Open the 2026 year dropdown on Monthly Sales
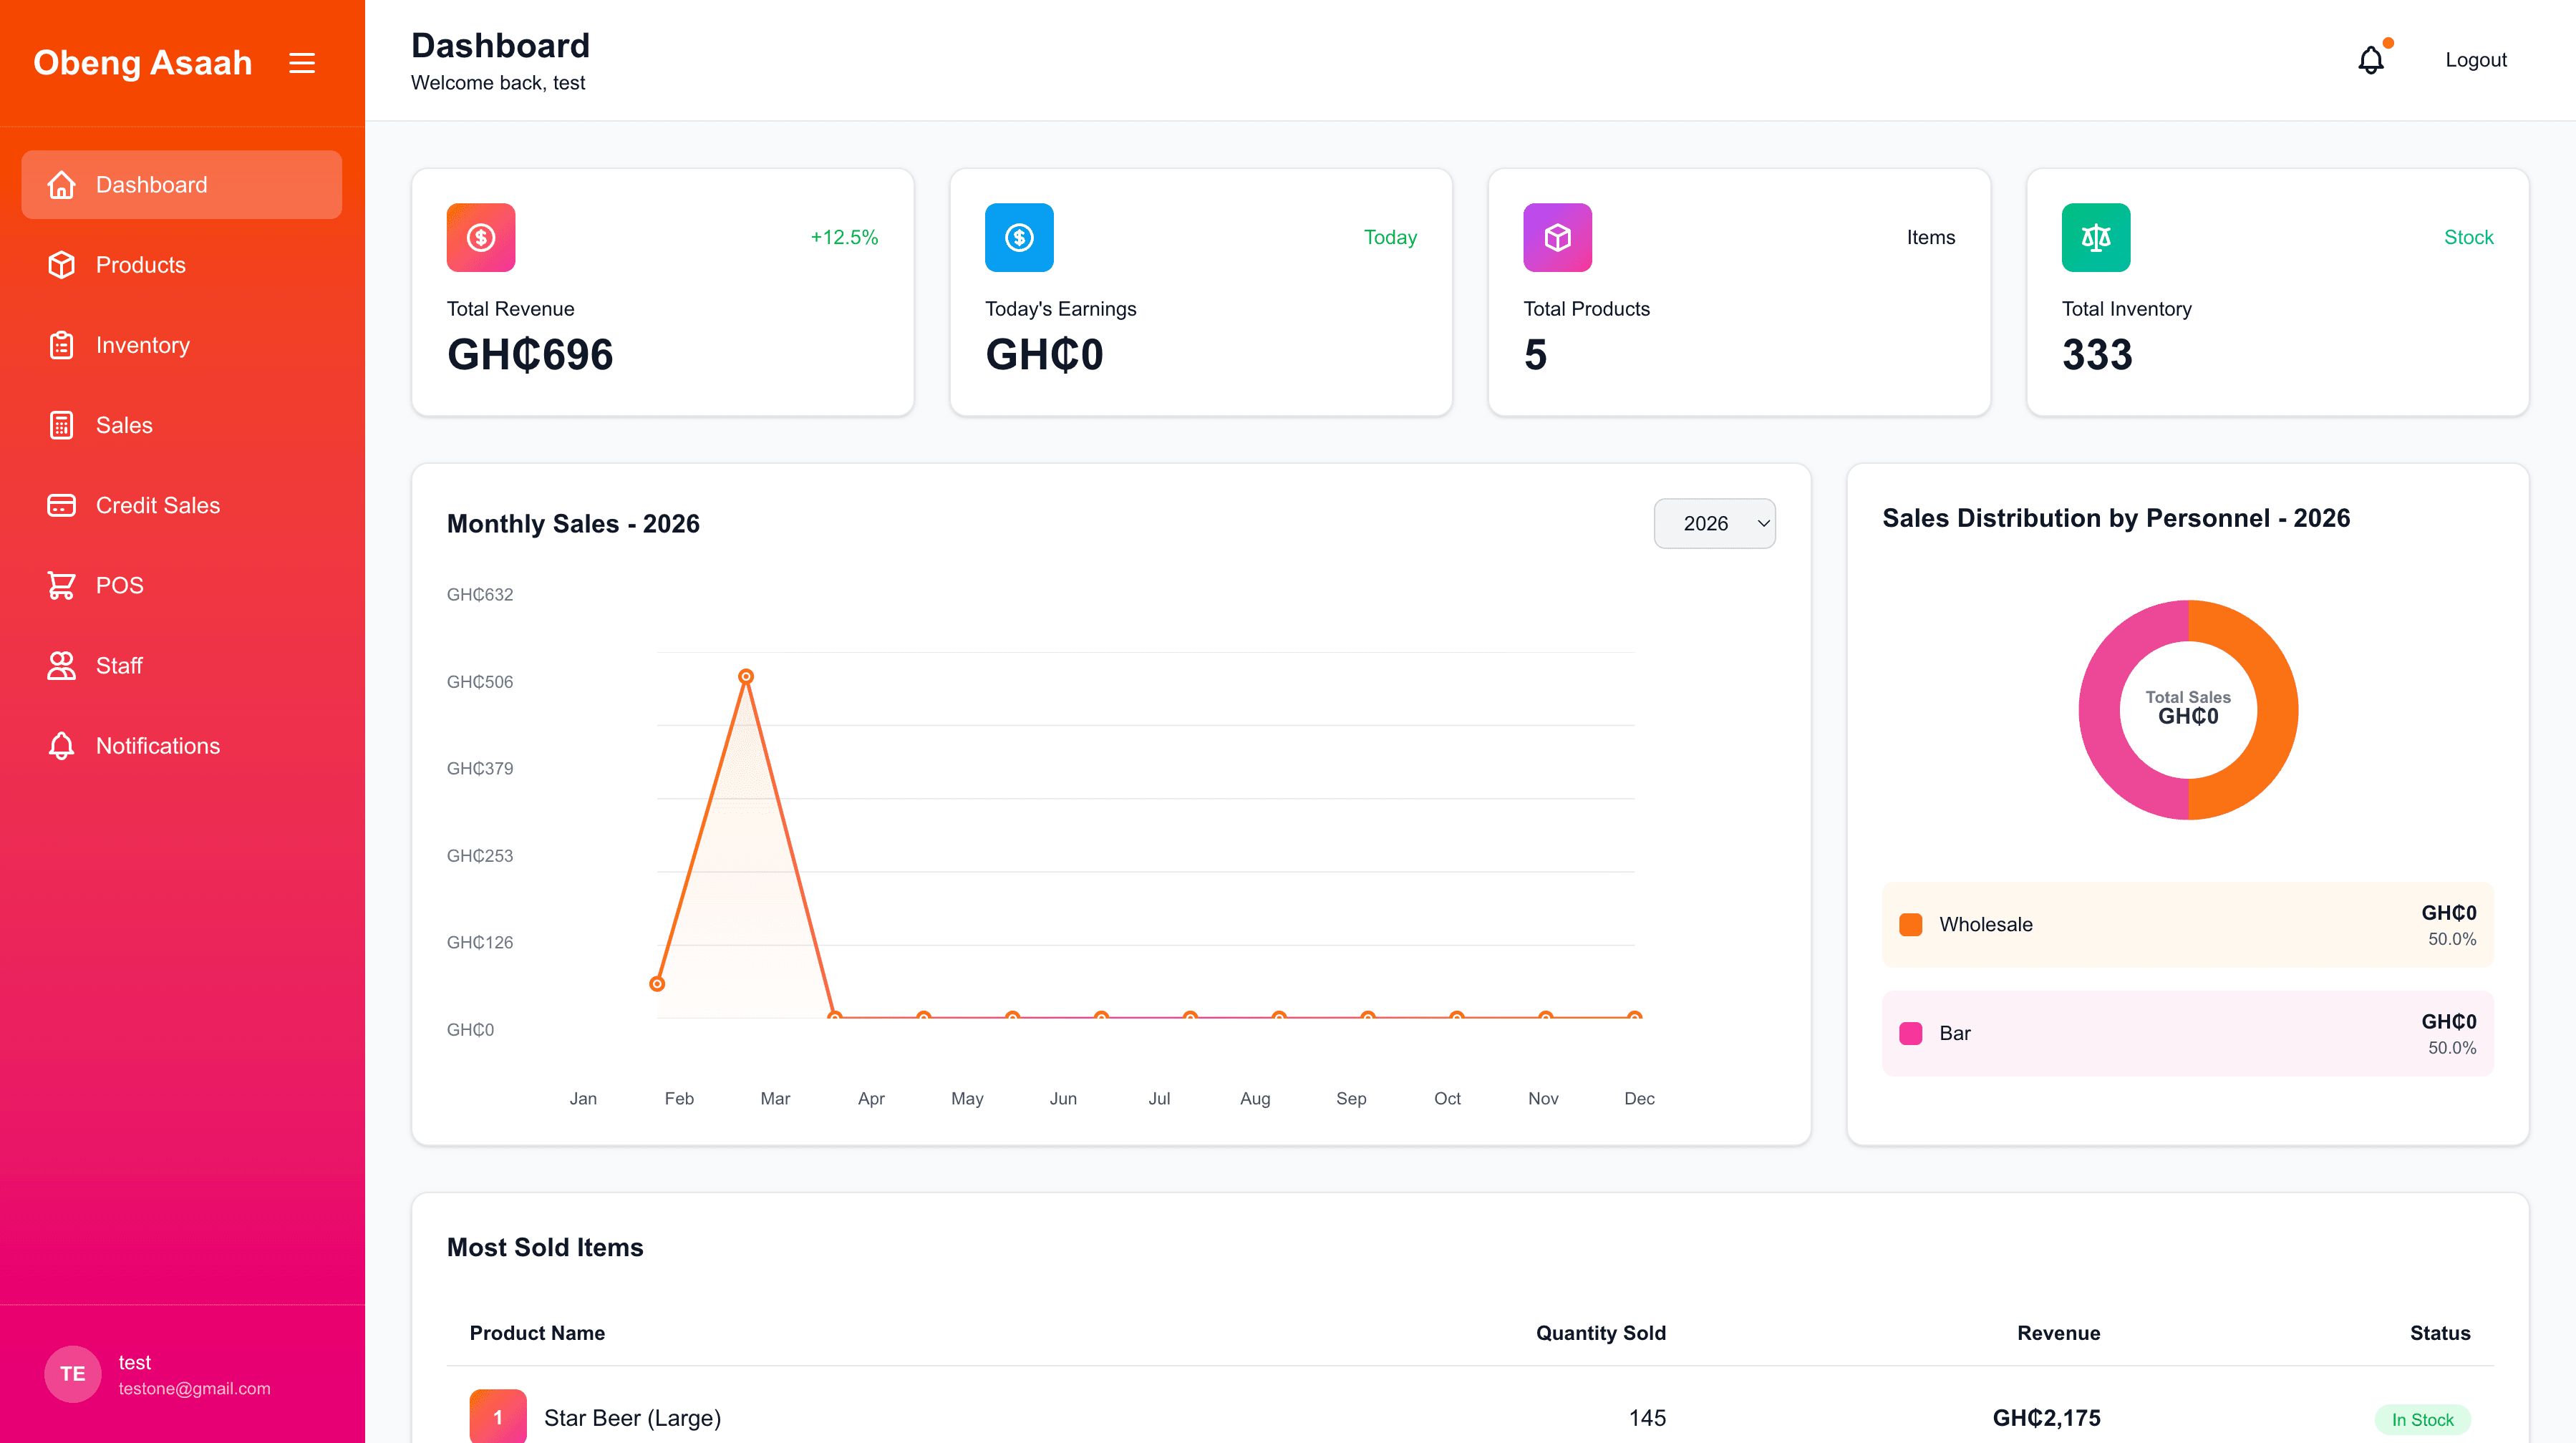Screen dimensions: 2576x1443 [1714, 523]
